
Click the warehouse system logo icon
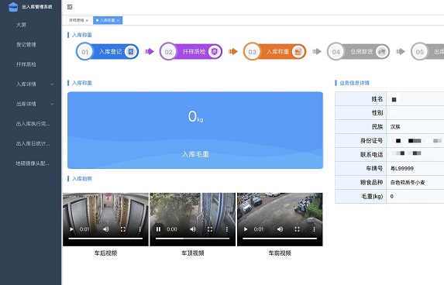13,7
